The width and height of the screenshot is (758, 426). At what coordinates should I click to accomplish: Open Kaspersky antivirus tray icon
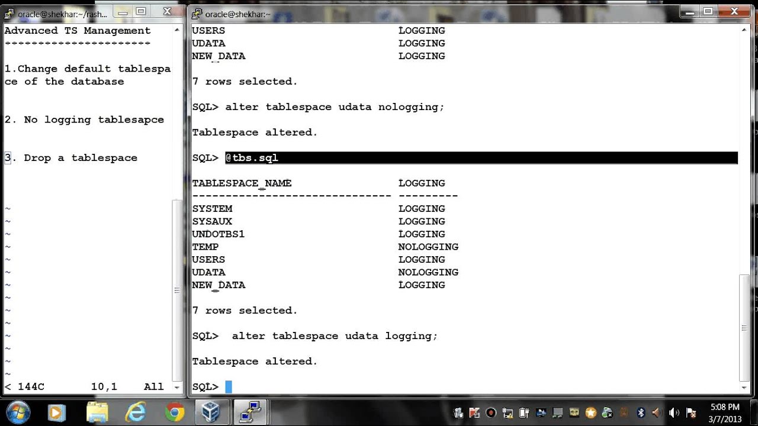tap(474, 413)
